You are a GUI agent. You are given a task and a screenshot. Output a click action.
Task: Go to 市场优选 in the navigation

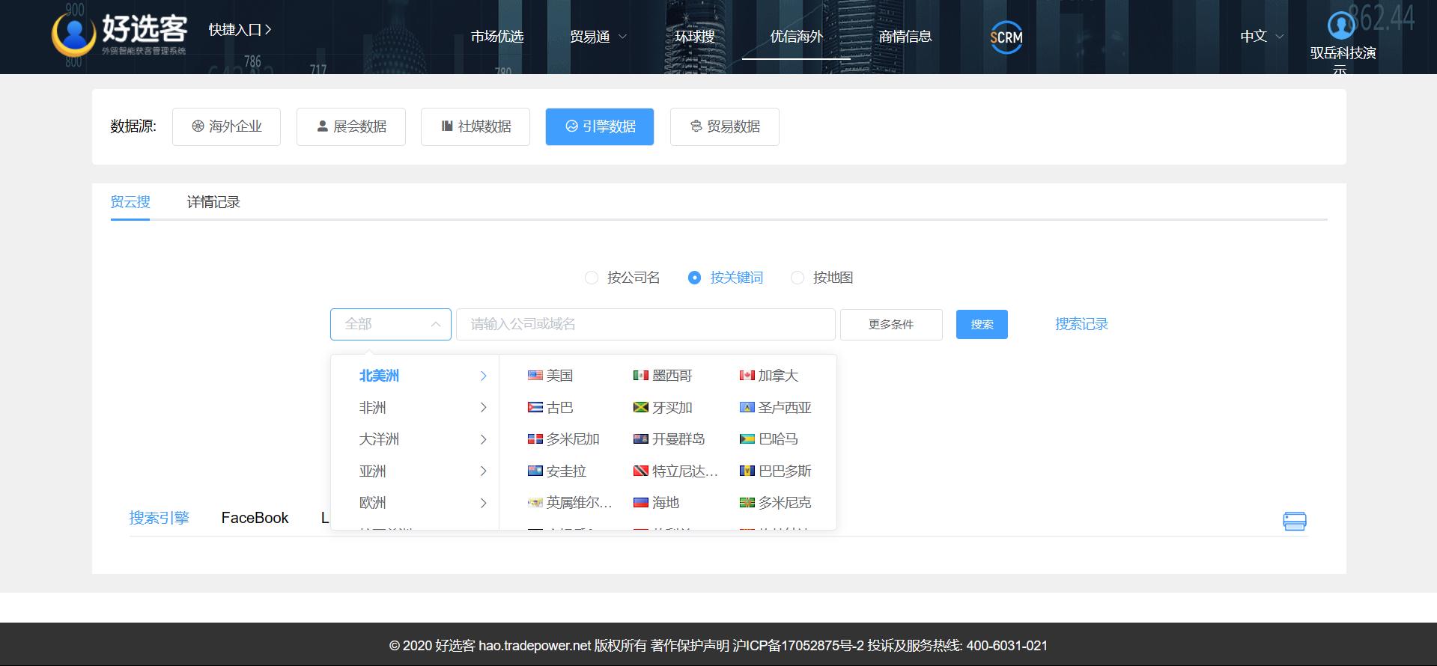click(497, 37)
